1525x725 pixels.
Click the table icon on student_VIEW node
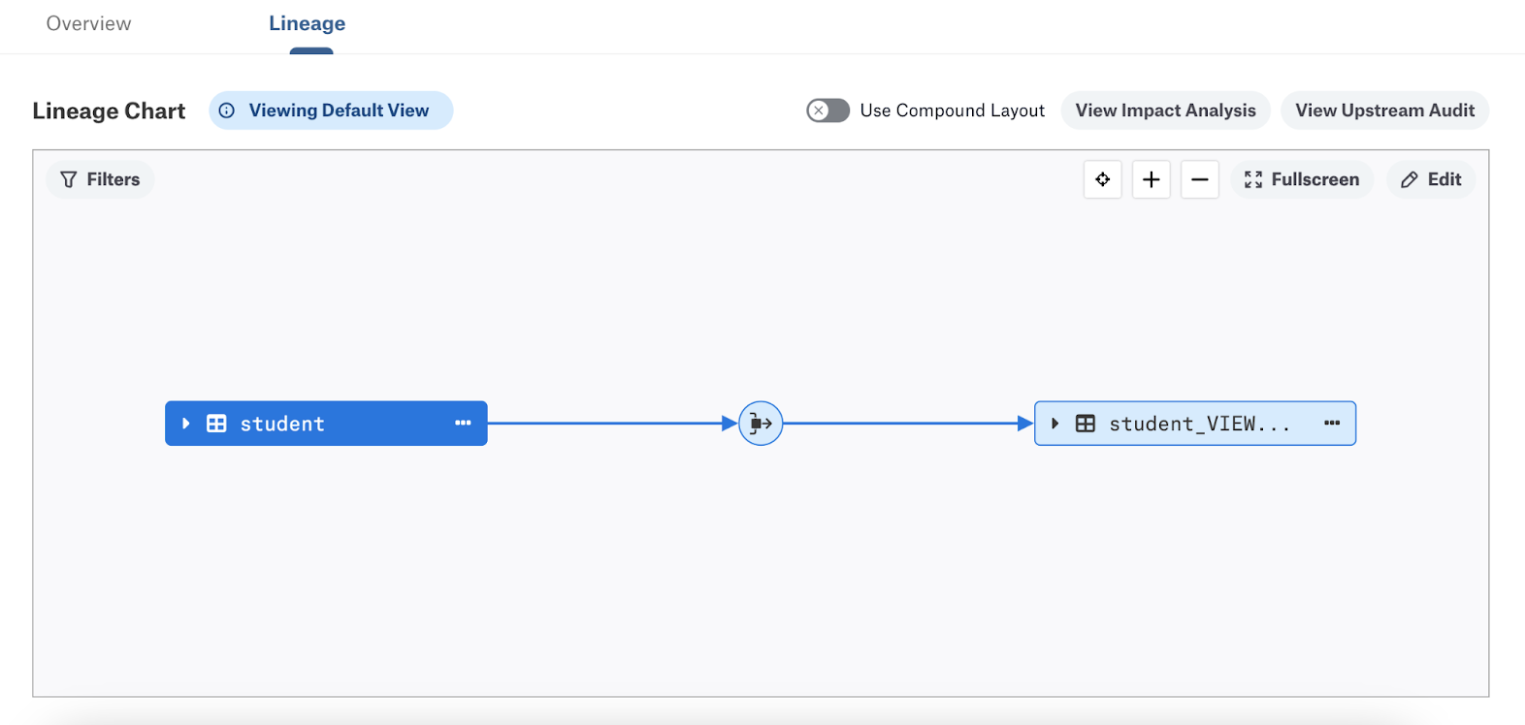(1086, 424)
